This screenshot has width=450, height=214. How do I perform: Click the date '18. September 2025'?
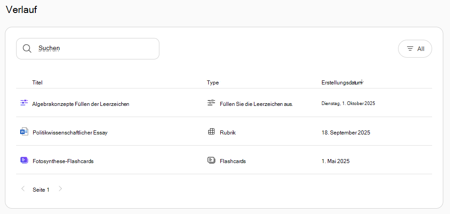(346, 133)
